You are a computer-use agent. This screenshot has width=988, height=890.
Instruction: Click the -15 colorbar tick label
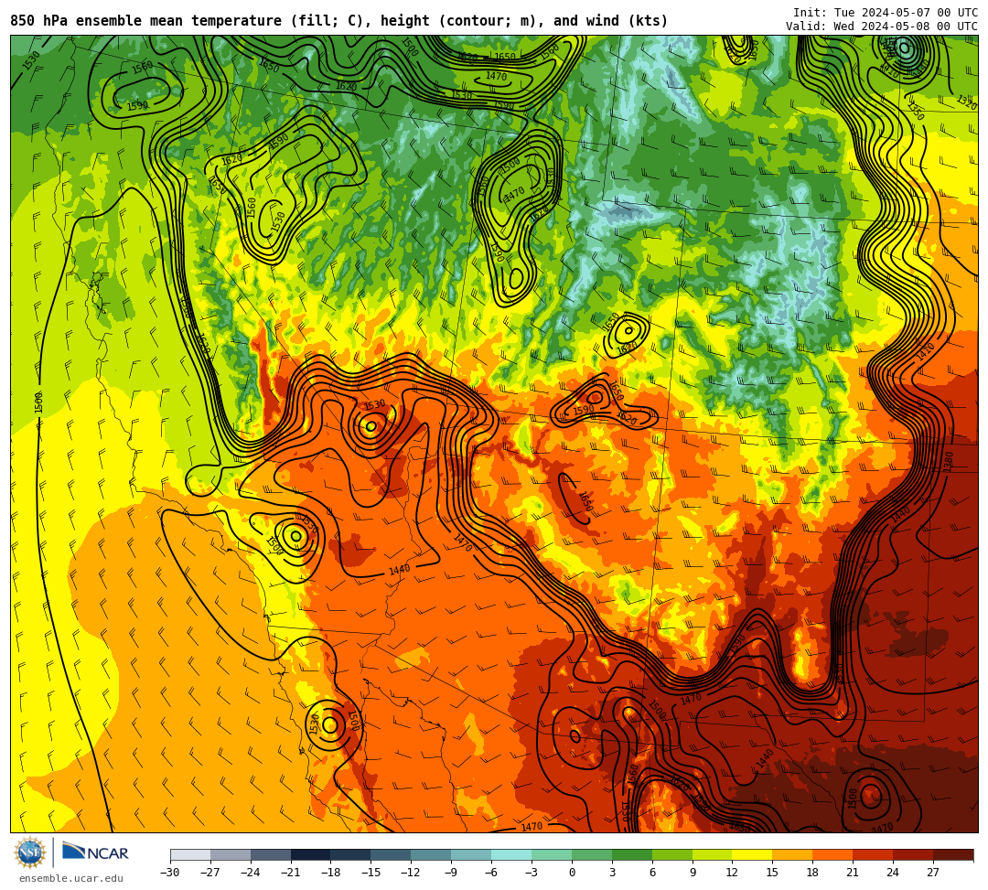click(371, 873)
